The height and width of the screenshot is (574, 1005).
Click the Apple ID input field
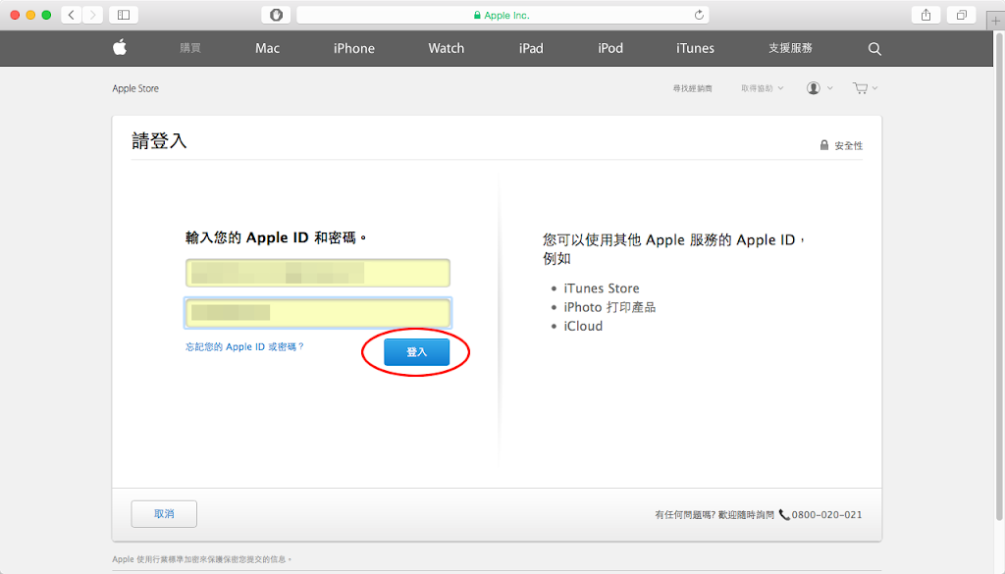(317, 273)
